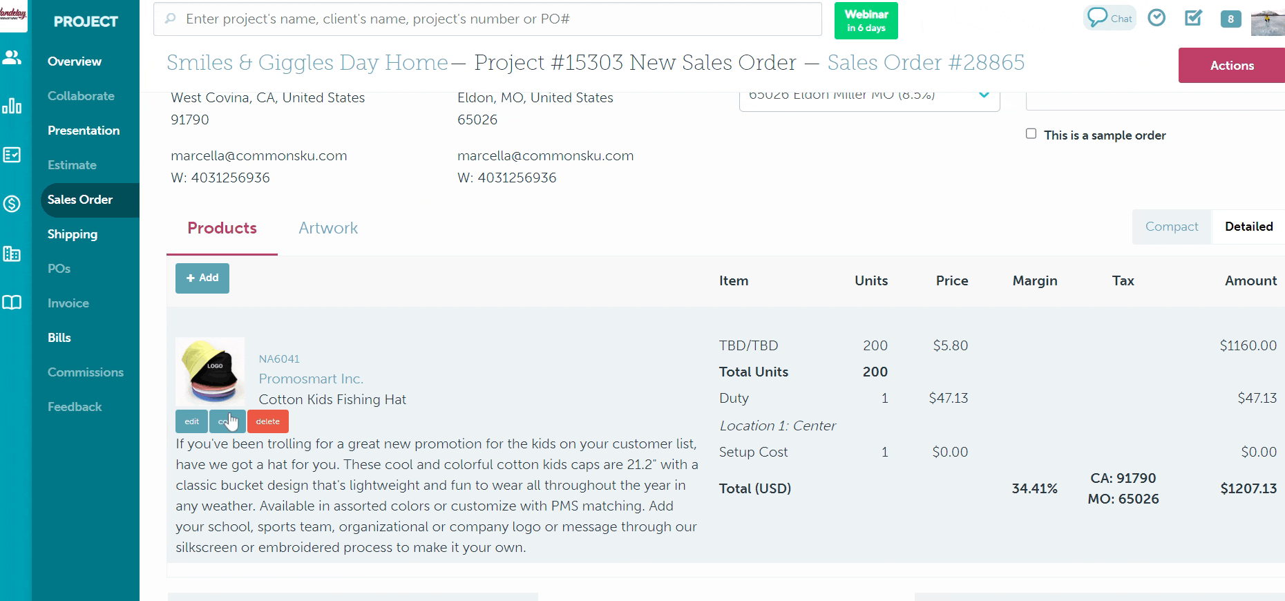Click the search magnifier in search bar
The width and height of the screenshot is (1285, 601).
coord(169,19)
